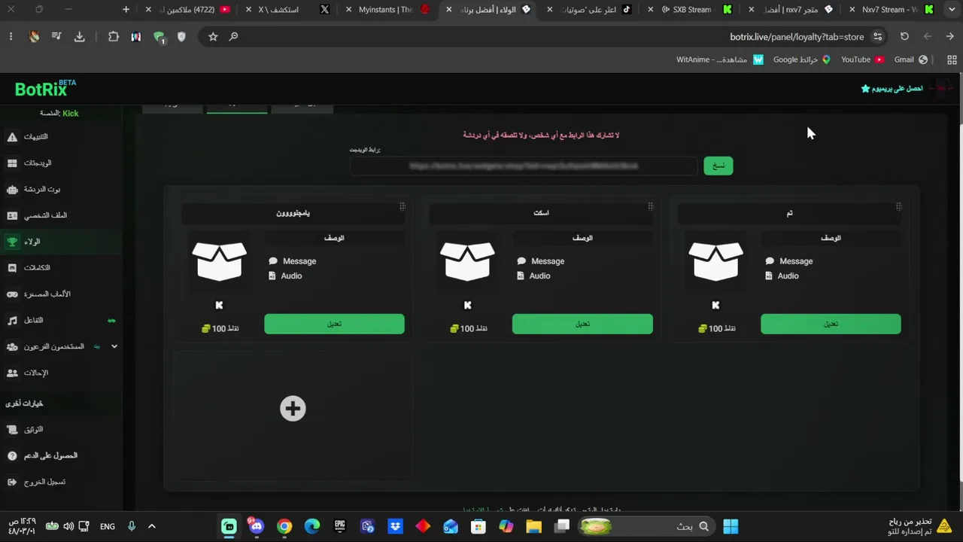Click تعديل edit button on اسكت card

point(582,324)
